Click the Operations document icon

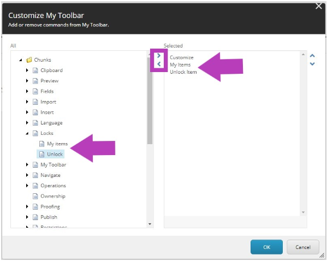(35, 186)
